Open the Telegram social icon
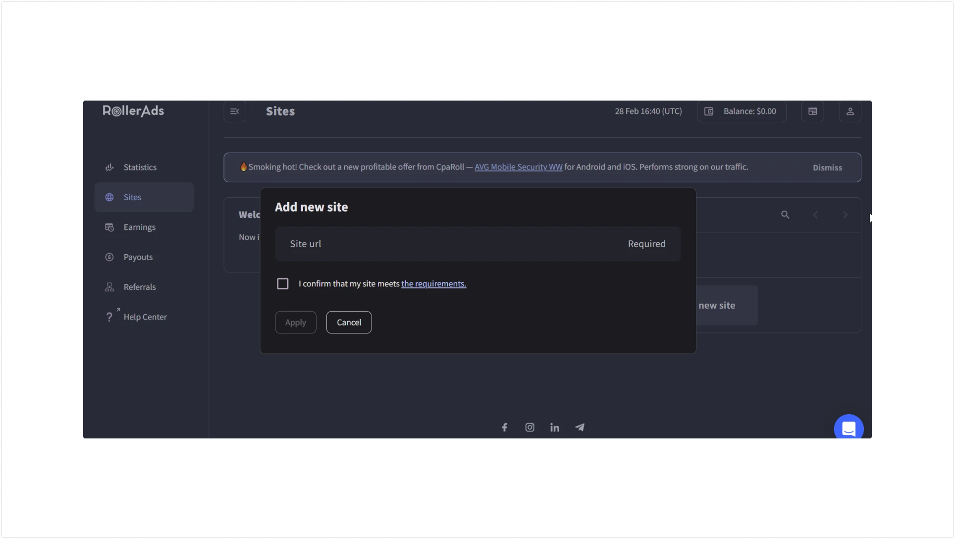This screenshot has height=539, width=955. 580,427
